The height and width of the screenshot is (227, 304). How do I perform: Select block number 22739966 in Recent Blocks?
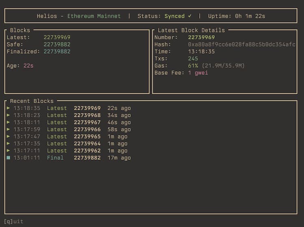[x=87, y=129]
